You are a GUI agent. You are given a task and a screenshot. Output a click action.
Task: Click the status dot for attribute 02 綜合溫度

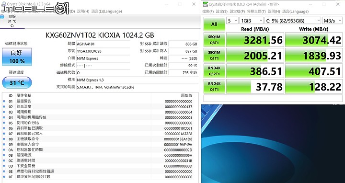pos(4,107)
